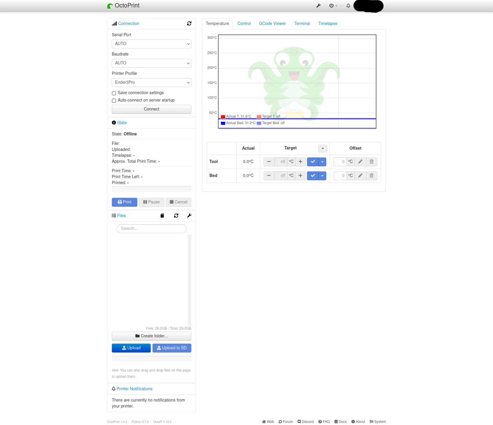Click the Bed offset input field

340,176
